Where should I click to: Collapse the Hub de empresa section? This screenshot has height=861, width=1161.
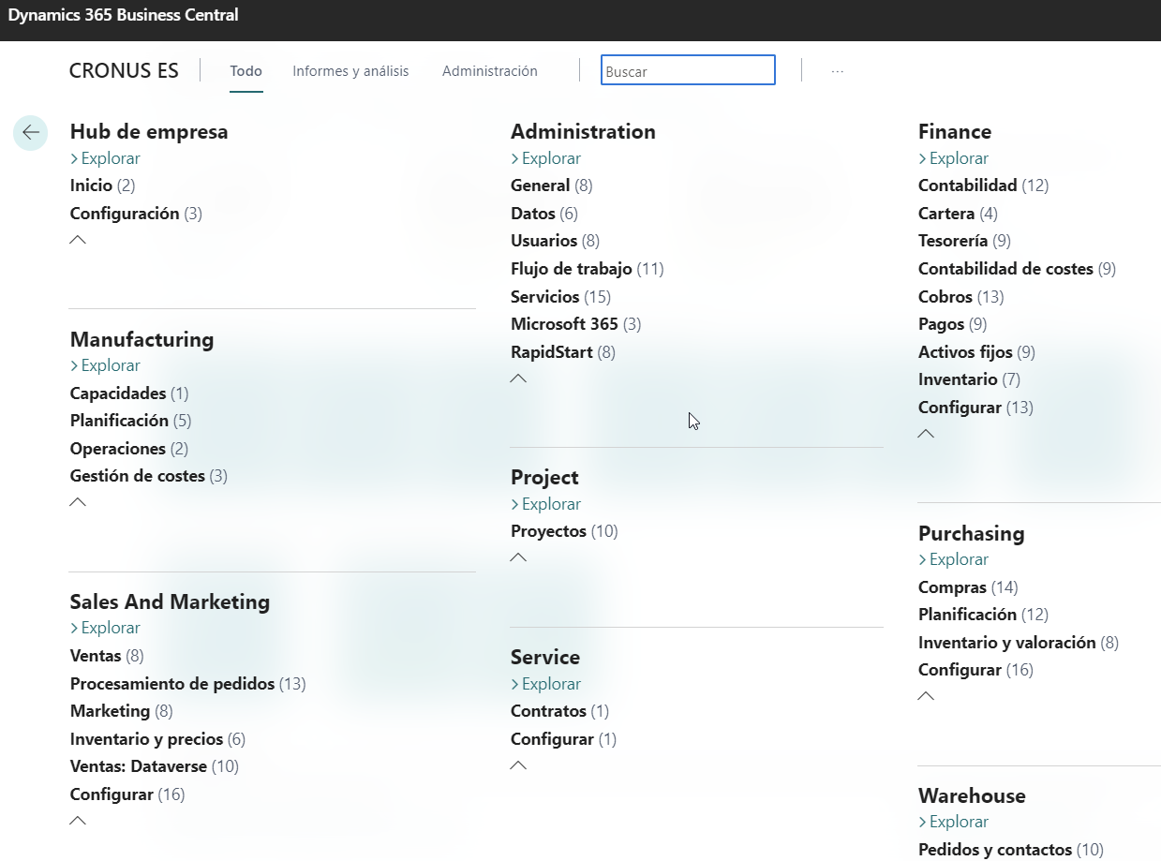[79, 240]
